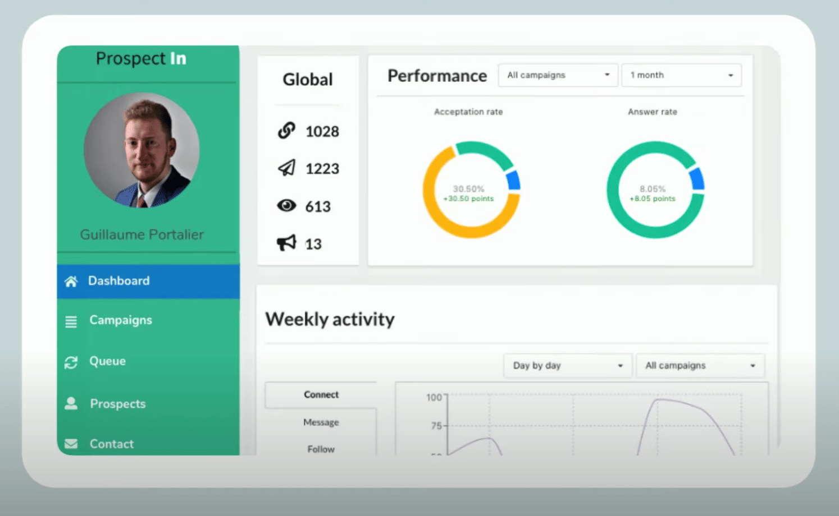Expand the '1 month' period dropdown
Screen dimensions: 839x516
pos(681,75)
